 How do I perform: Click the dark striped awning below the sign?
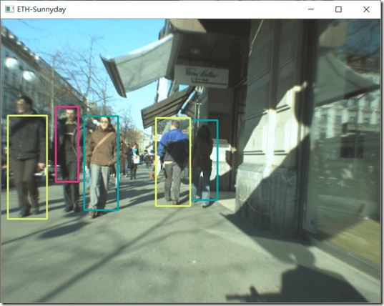167,108
